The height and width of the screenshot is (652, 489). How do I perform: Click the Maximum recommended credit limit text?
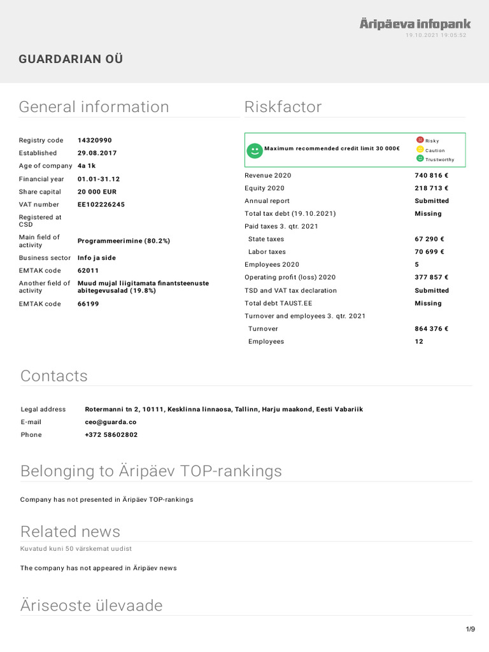click(x=332, y=148)
